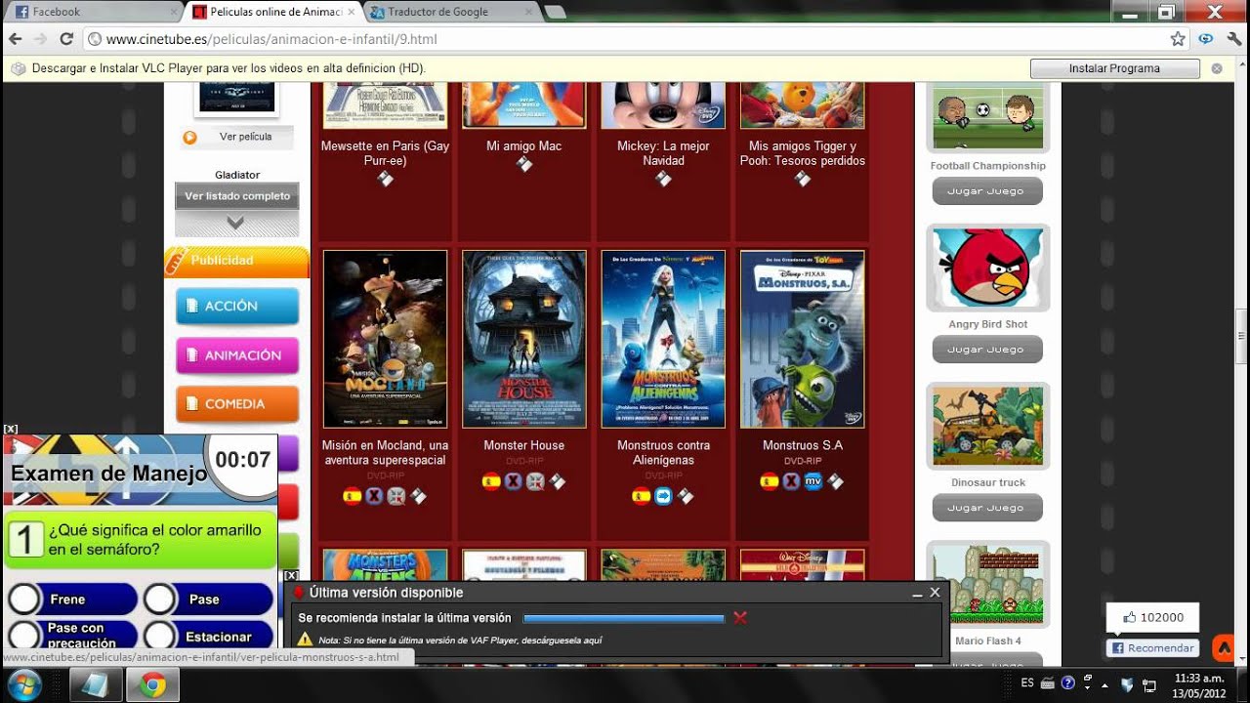Viewport: 1250px width, 703px height.
Task: Click the X server icon under Monster House
Action: pyautogui.click(x=514, y=480)
